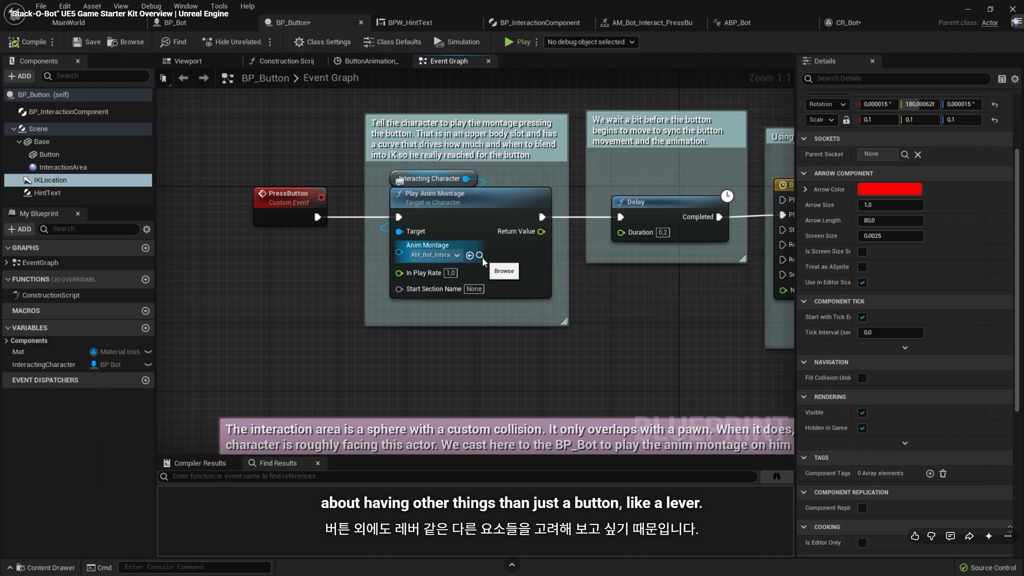Screen dimensions: 1024x576
Task: Click Source Control status button
Action: [x=988, y=568]
